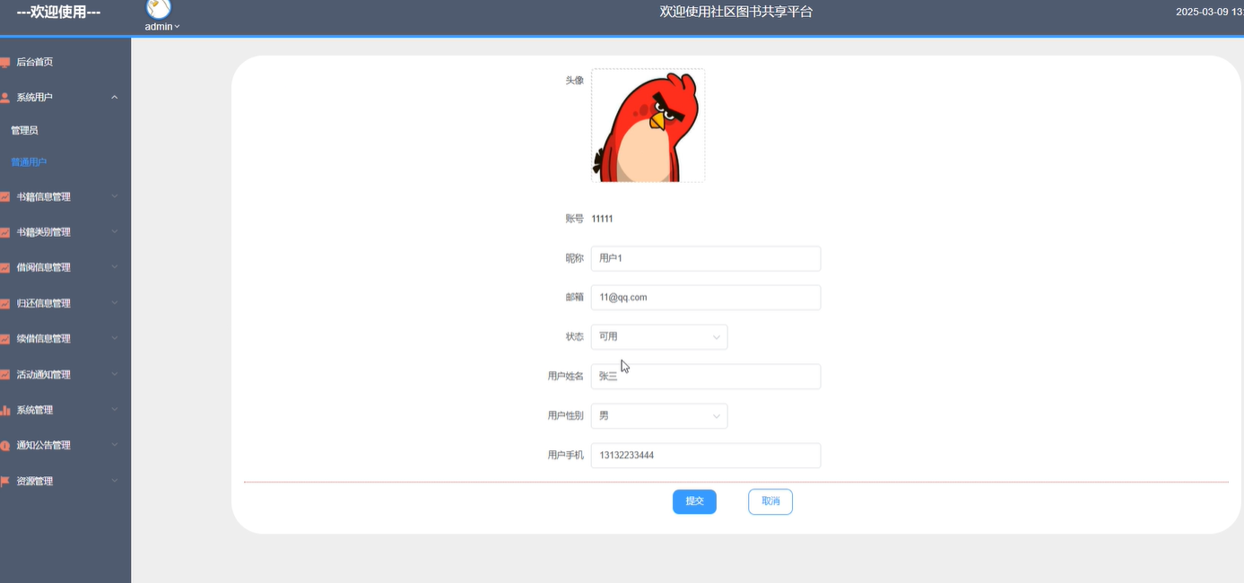Click the 活动通知管理 chart icon

(x=4, y=375)
